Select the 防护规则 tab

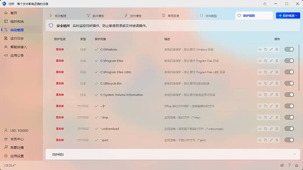(254, 16)
